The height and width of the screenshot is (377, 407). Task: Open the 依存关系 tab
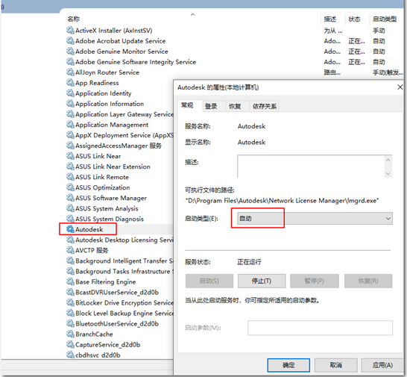[x=264, y=106]
